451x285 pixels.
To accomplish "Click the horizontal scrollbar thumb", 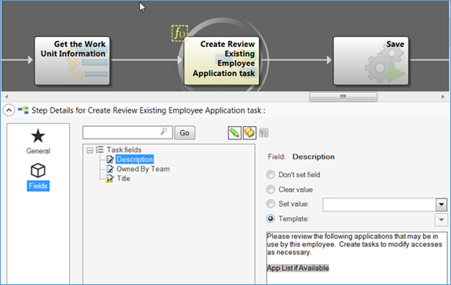I will click(343, 97).
